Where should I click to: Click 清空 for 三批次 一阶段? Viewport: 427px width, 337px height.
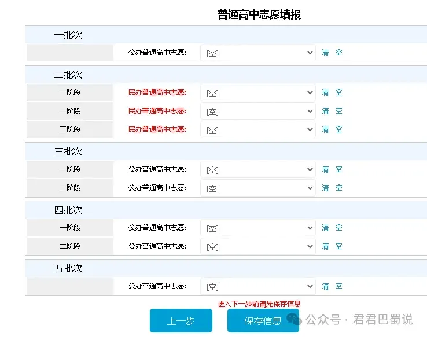(x=332, y=169)
